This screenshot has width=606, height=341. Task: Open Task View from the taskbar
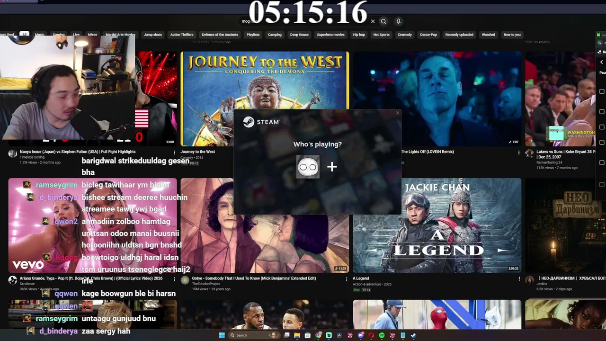[286, 335]
